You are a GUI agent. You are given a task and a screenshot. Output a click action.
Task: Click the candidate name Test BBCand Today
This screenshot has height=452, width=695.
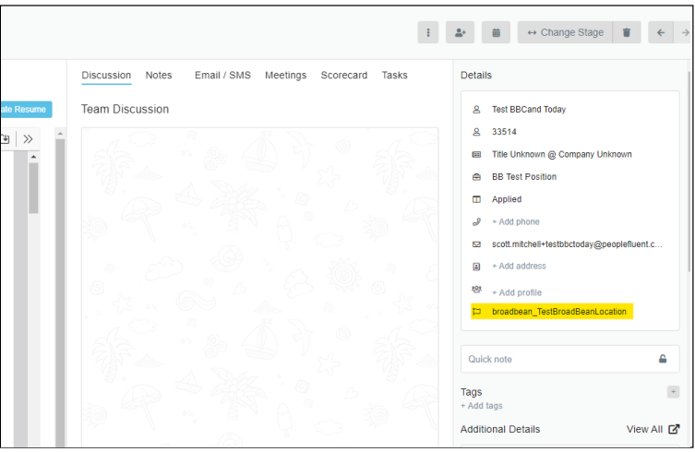point(529,110)
